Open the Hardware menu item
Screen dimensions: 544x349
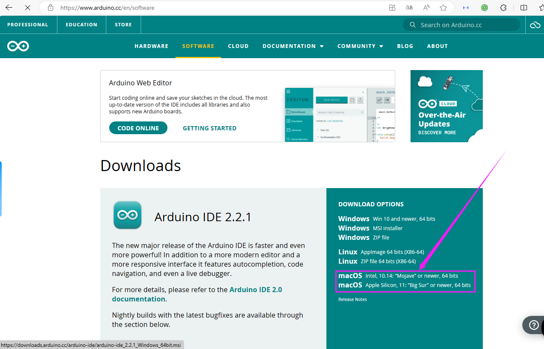coord(151,46)
